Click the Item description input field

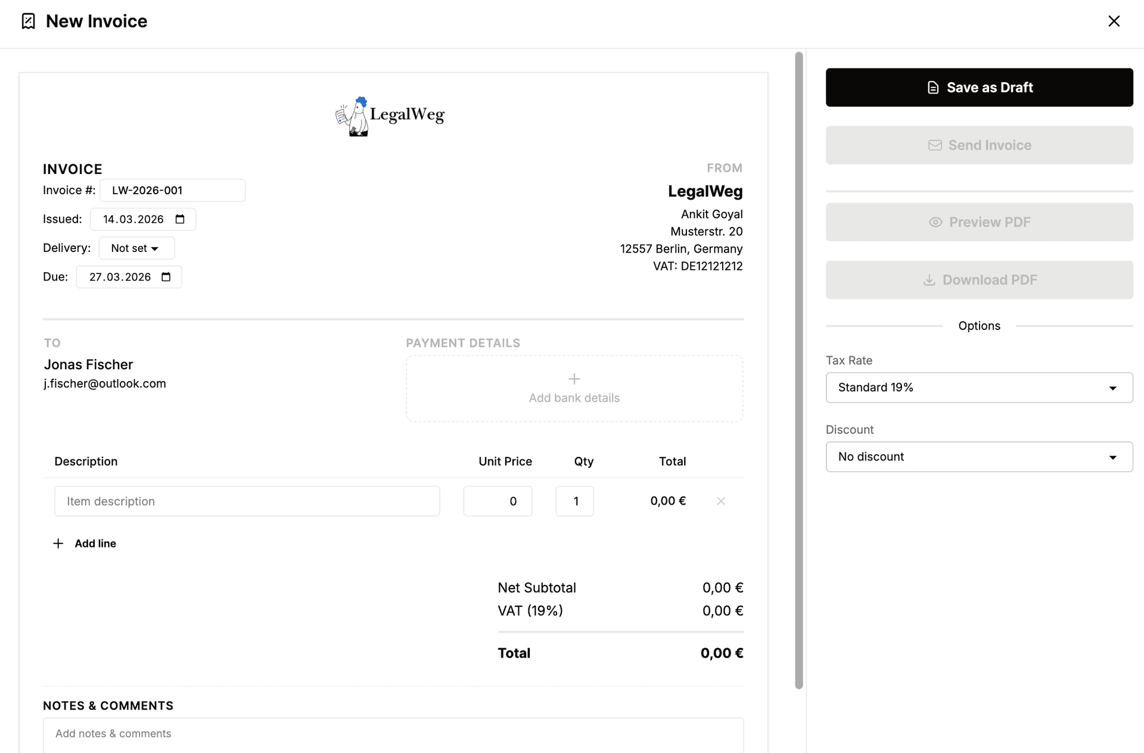pos(247,501)
